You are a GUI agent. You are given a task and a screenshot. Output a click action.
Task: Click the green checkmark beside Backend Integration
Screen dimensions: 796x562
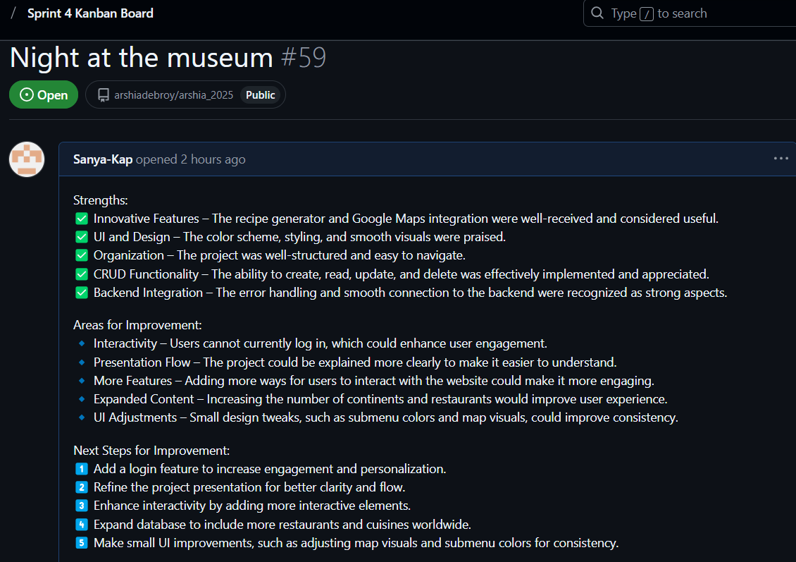pyautogui.click(x=82, y=293)
